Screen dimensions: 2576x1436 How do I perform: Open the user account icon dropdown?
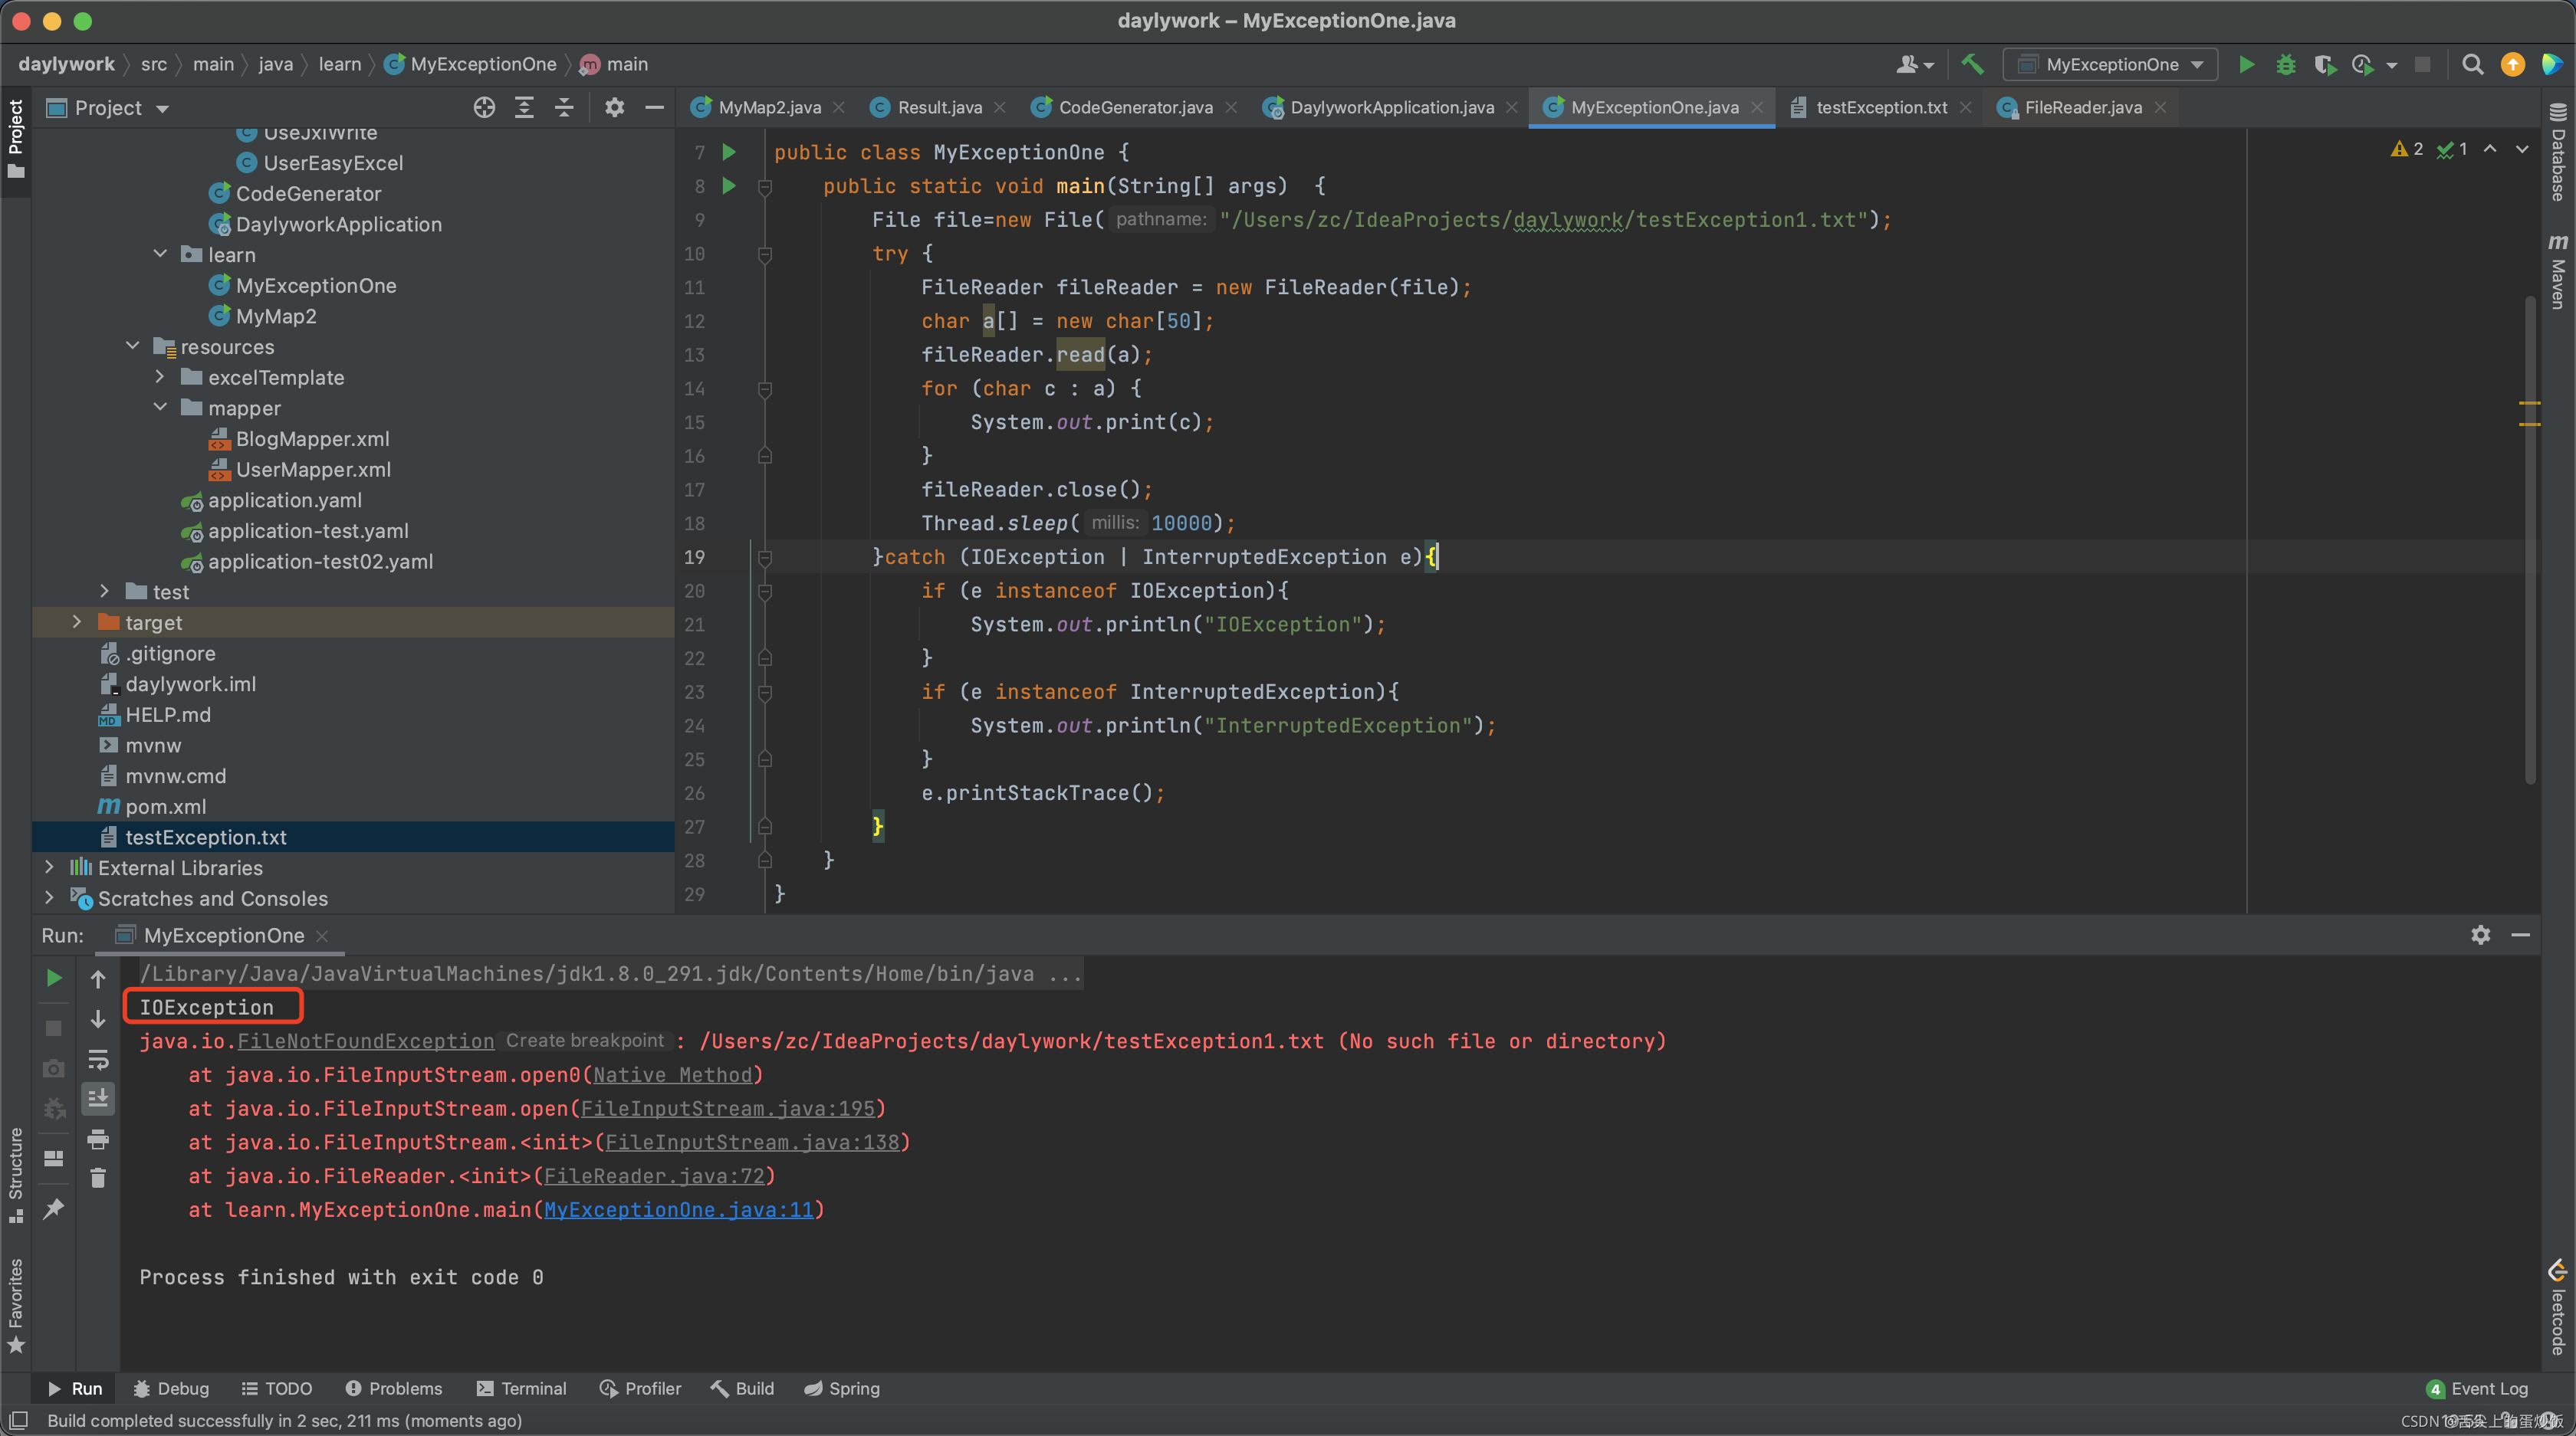click(1914, 65)
